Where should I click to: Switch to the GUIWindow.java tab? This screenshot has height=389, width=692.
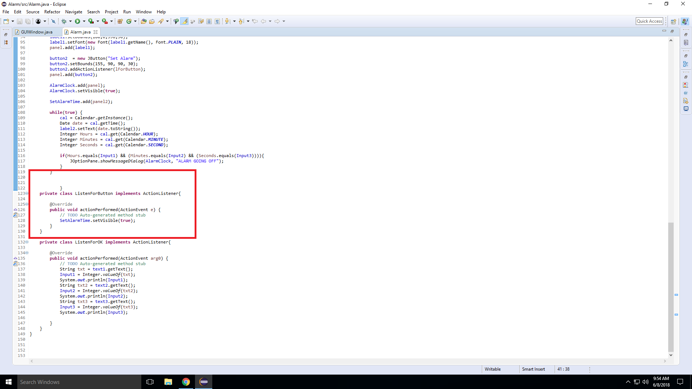pyautogui.click(x=36, y=32)
